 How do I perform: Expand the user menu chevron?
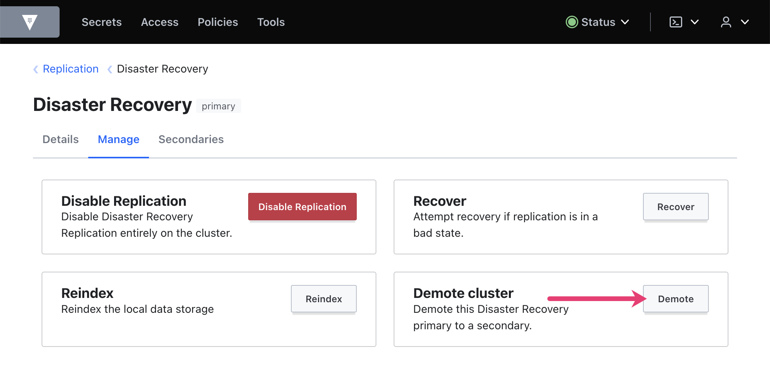coord(745,22)
